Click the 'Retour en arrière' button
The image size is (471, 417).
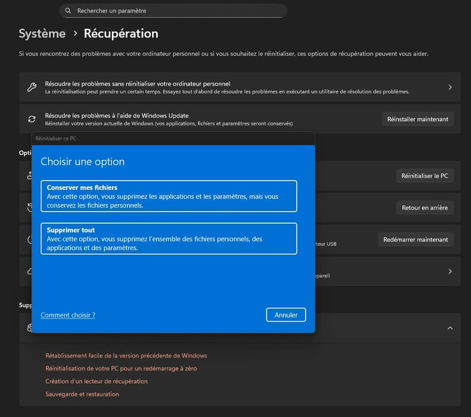pos(425,208)
